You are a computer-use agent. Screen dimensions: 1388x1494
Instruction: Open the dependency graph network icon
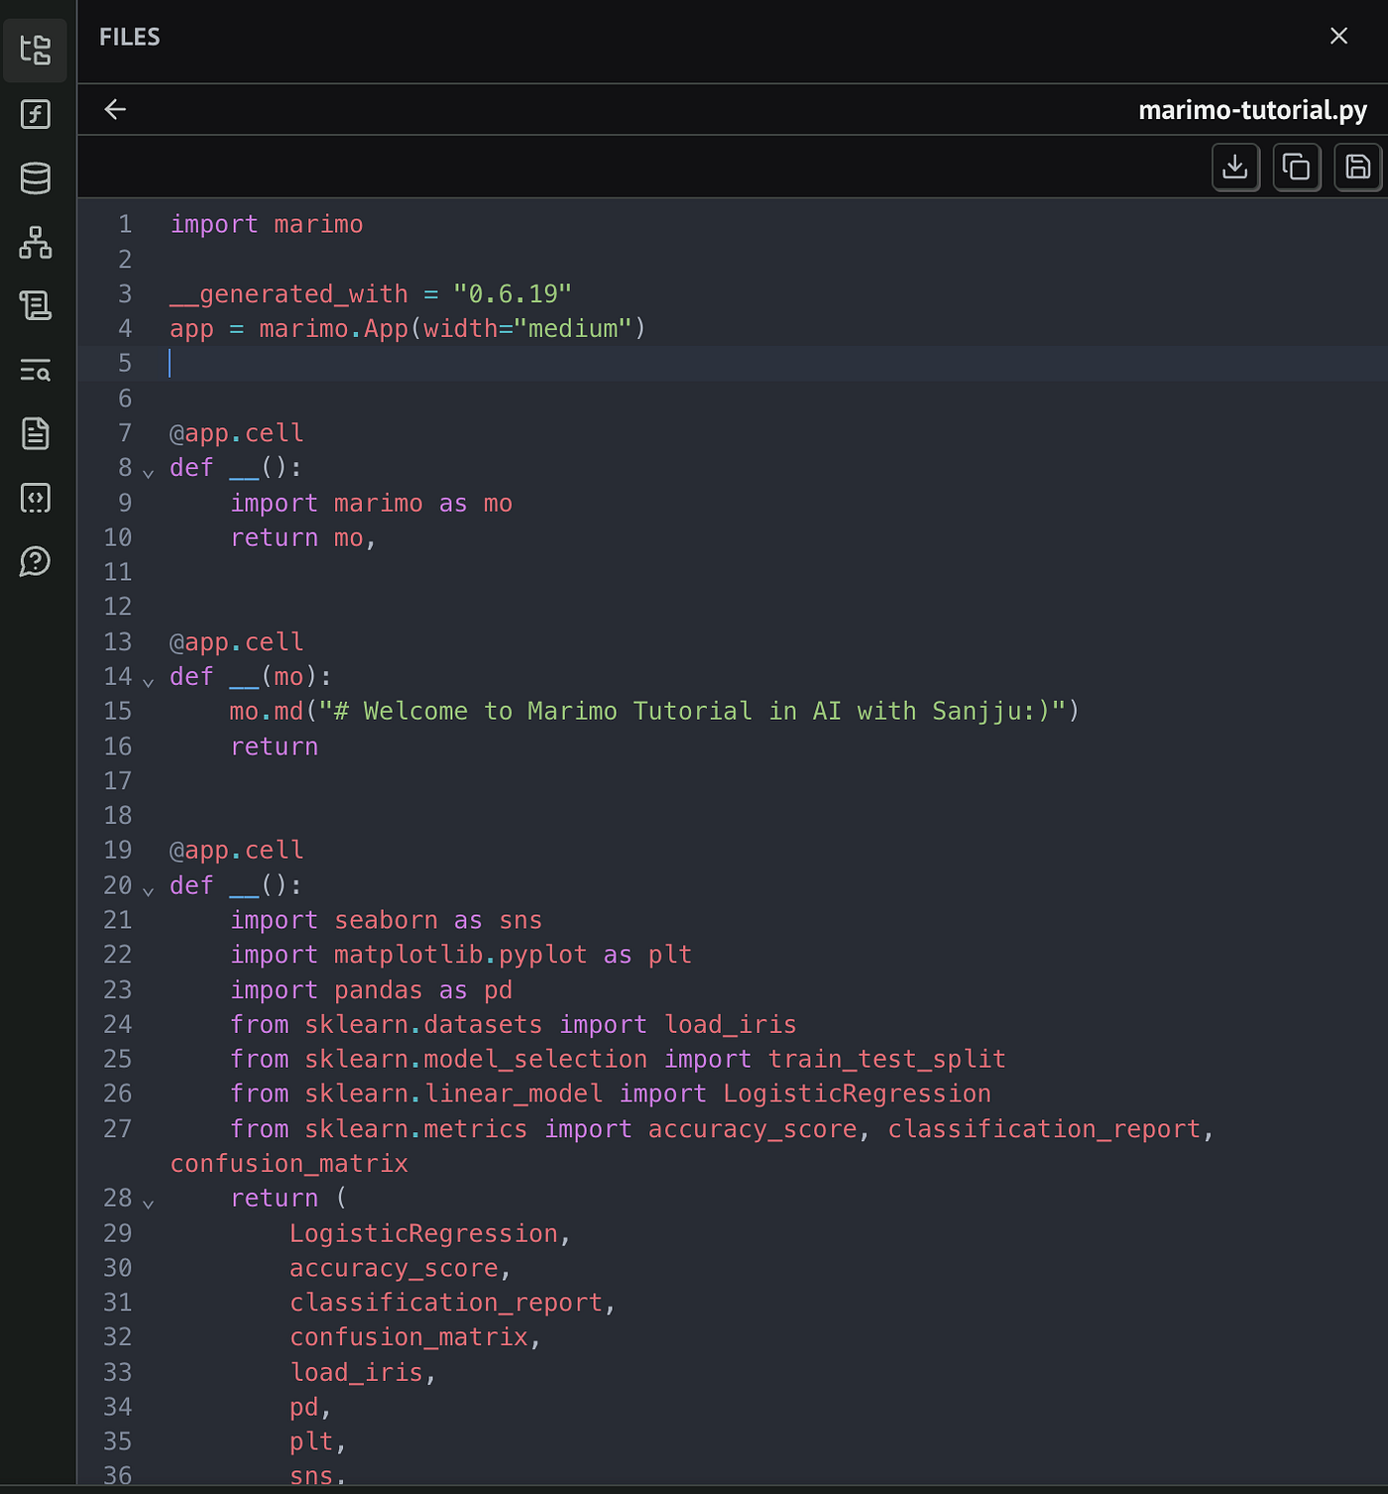(x=36, y=242)
